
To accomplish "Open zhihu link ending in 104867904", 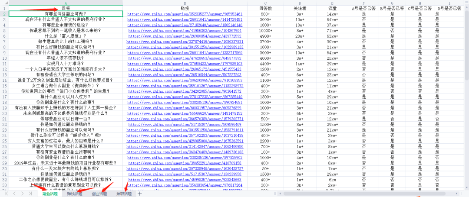I will pos(185,31).
